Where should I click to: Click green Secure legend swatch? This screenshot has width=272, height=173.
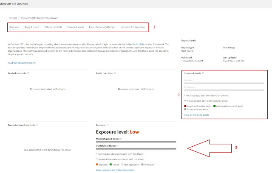tap(110, 165)
